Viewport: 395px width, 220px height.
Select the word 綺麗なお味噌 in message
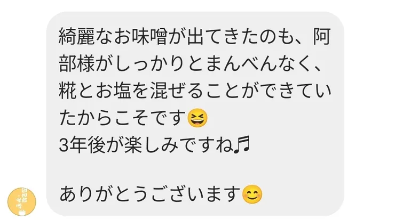[113, 37]
